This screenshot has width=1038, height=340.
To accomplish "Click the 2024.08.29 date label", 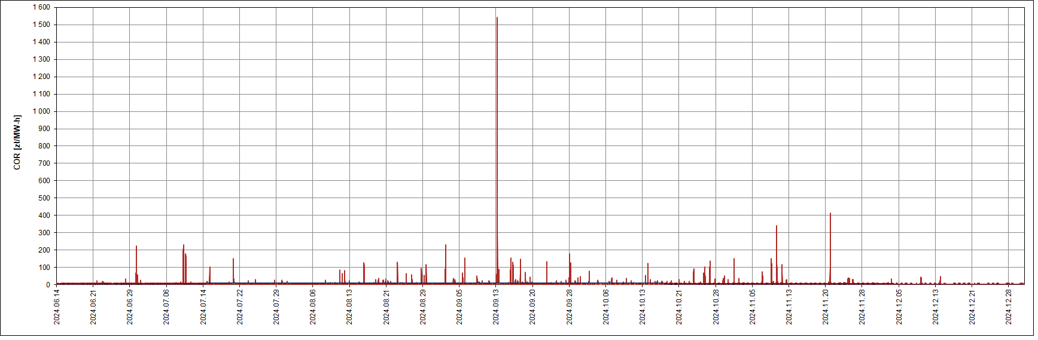I will [x=423, y=307].
